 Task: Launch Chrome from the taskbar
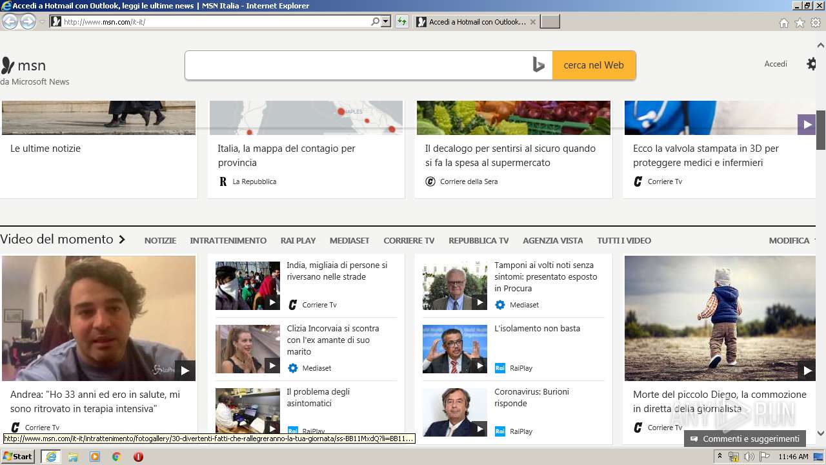pyautogui.click(x=116, y=457)
